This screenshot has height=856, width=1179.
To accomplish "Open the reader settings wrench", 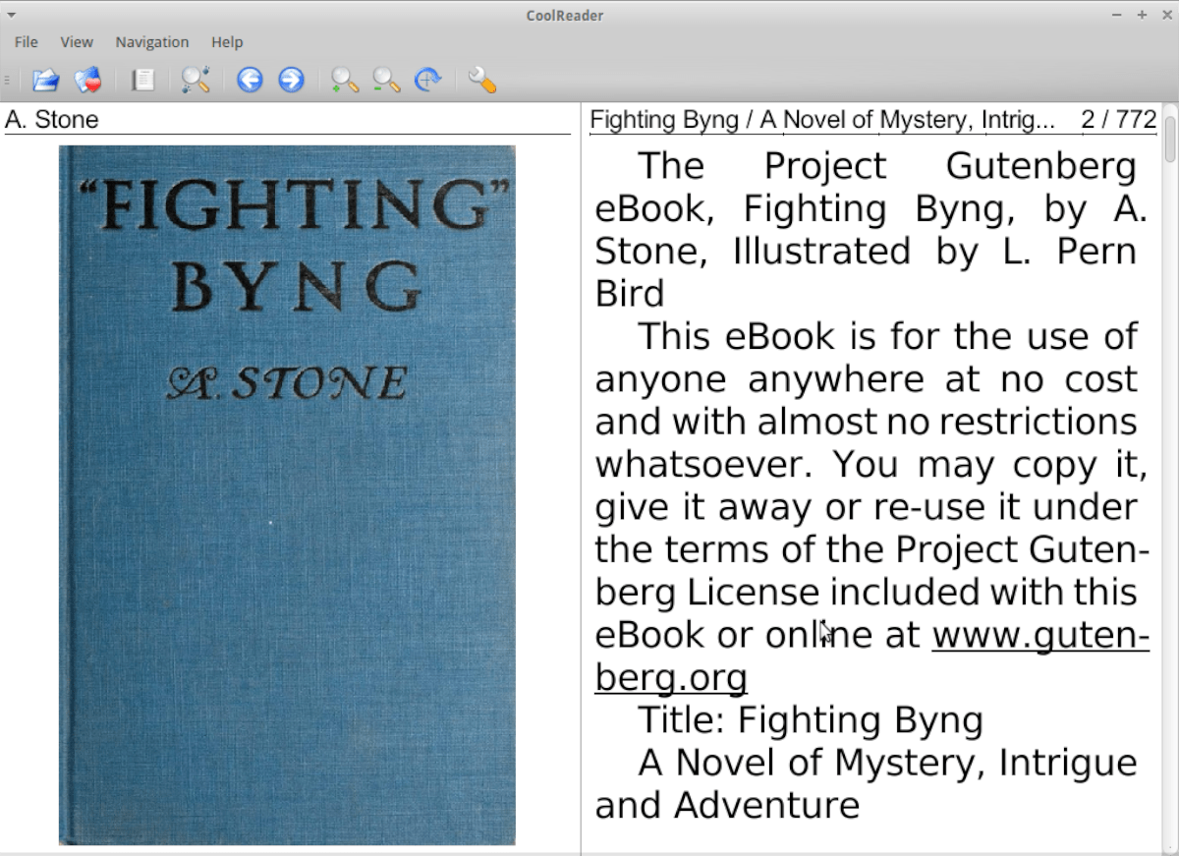I will [x=482, y=79].
